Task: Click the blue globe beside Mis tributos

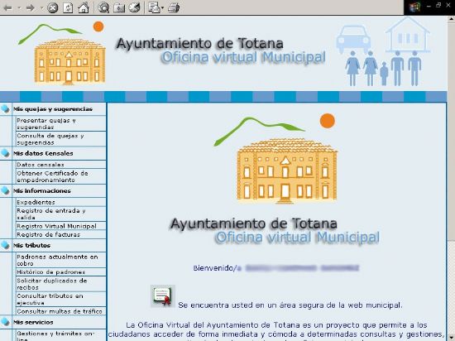Action: tap(5, 245)
